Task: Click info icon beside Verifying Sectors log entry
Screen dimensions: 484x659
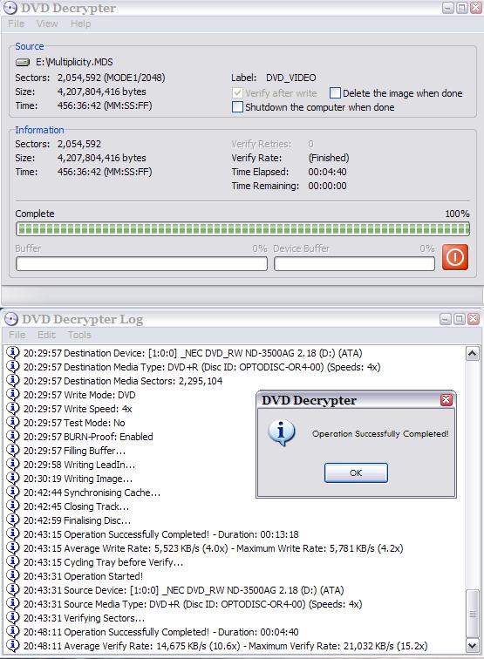Action: click(x=13, y=617)
